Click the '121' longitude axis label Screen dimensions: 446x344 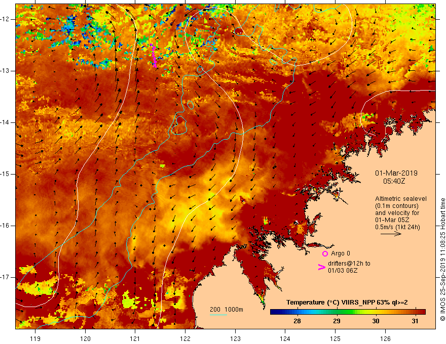[135, 338]
